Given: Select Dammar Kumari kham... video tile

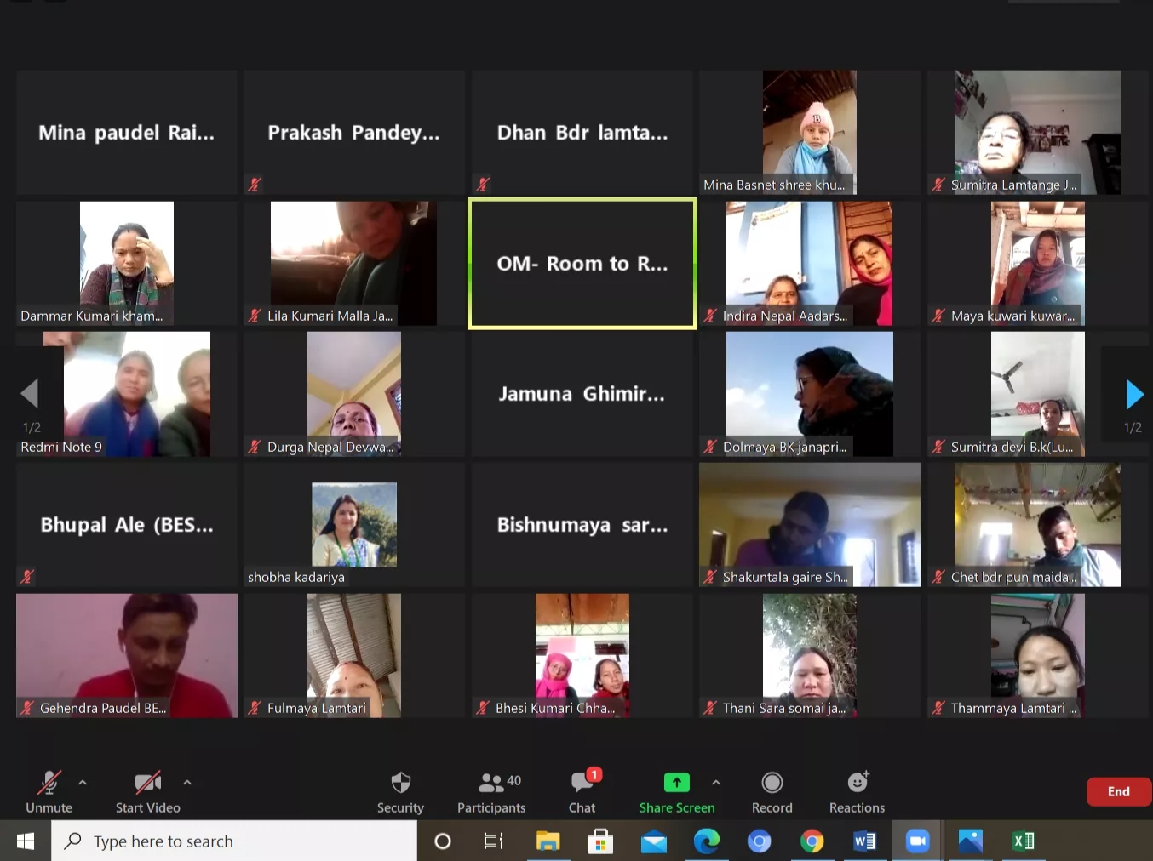Looking at the screenshot, I should click(x=127, y=264).
